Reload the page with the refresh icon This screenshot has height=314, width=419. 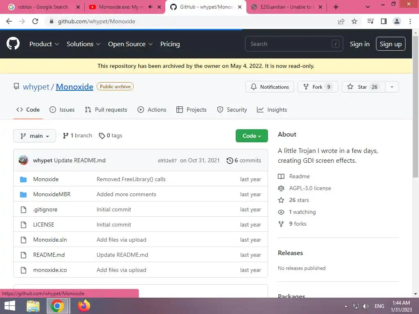pos(35,21)
